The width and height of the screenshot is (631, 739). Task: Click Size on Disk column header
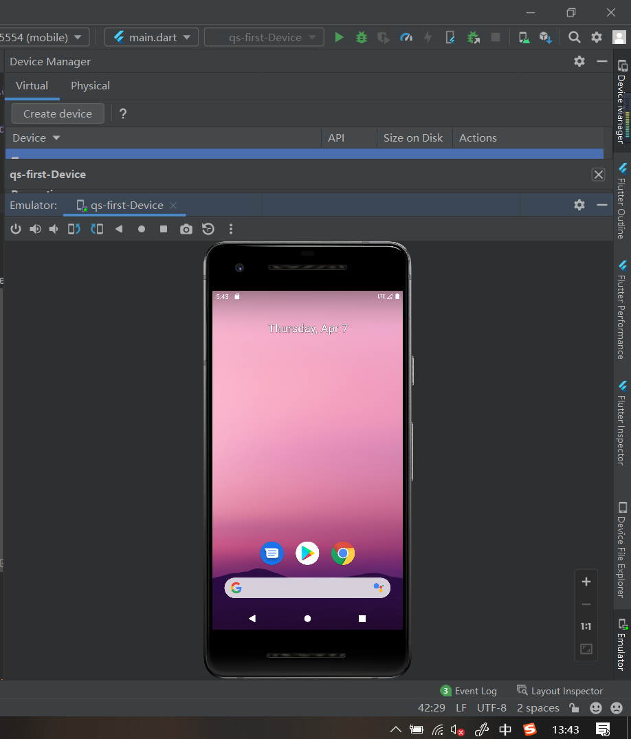tap(413, 138)
